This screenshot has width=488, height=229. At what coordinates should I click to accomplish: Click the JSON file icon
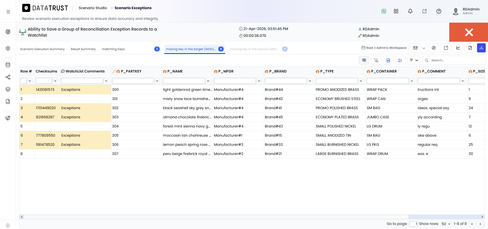[x=470, y=48]
